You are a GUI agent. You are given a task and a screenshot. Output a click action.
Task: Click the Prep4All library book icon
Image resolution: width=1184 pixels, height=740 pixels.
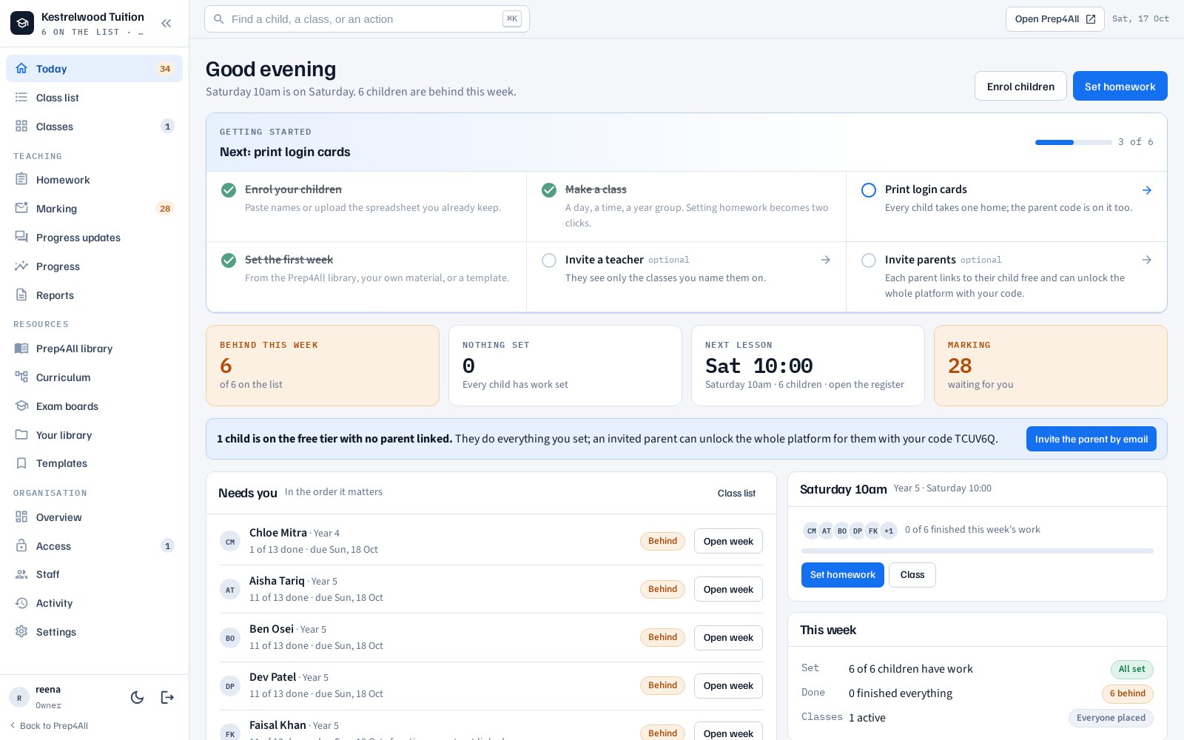(x=21, y=348)
